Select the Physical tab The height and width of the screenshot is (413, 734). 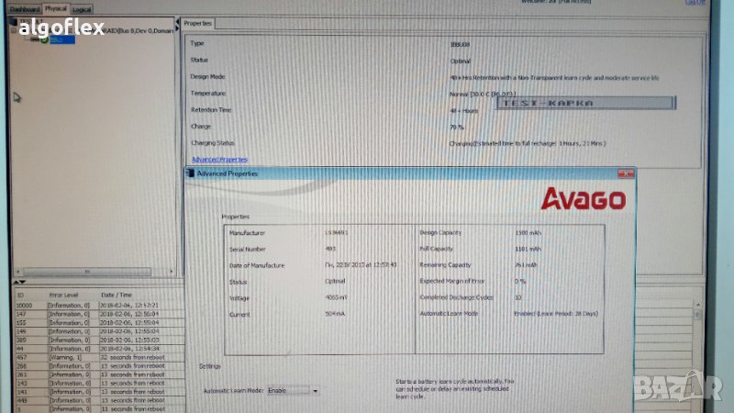tap(56, 7)
